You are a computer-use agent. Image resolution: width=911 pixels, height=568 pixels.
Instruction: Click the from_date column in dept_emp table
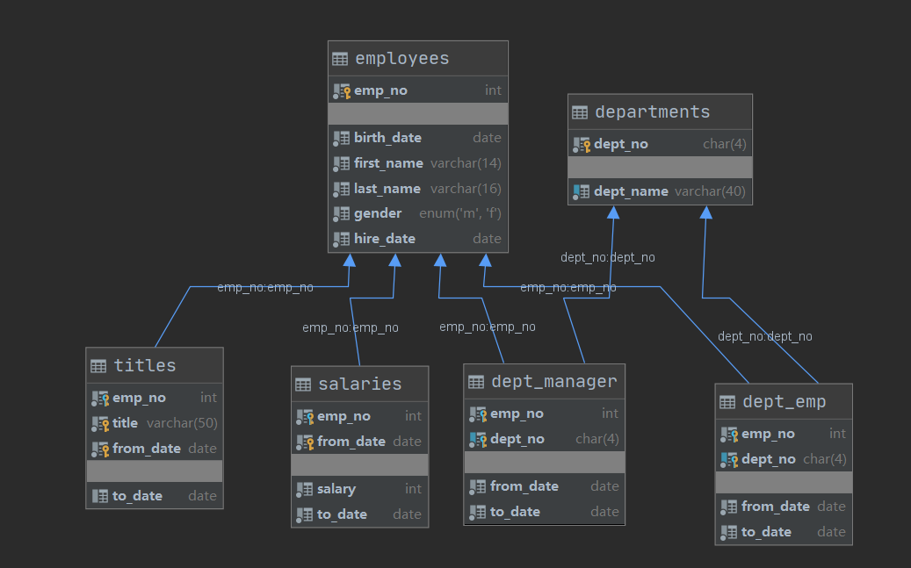(784, 507)
